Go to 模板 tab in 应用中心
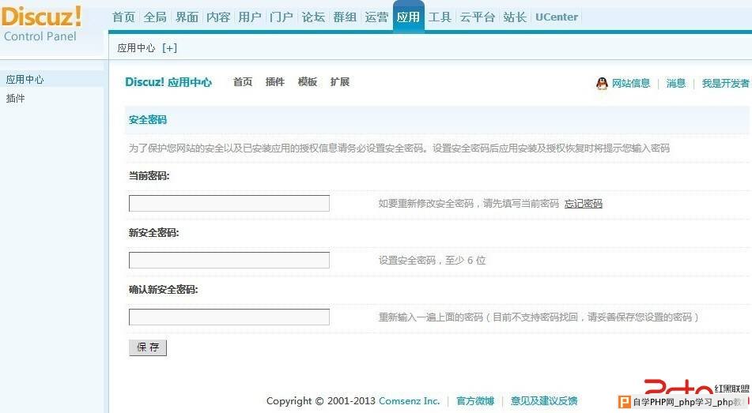Screen dimensions: 752x413 pos(308,82)
